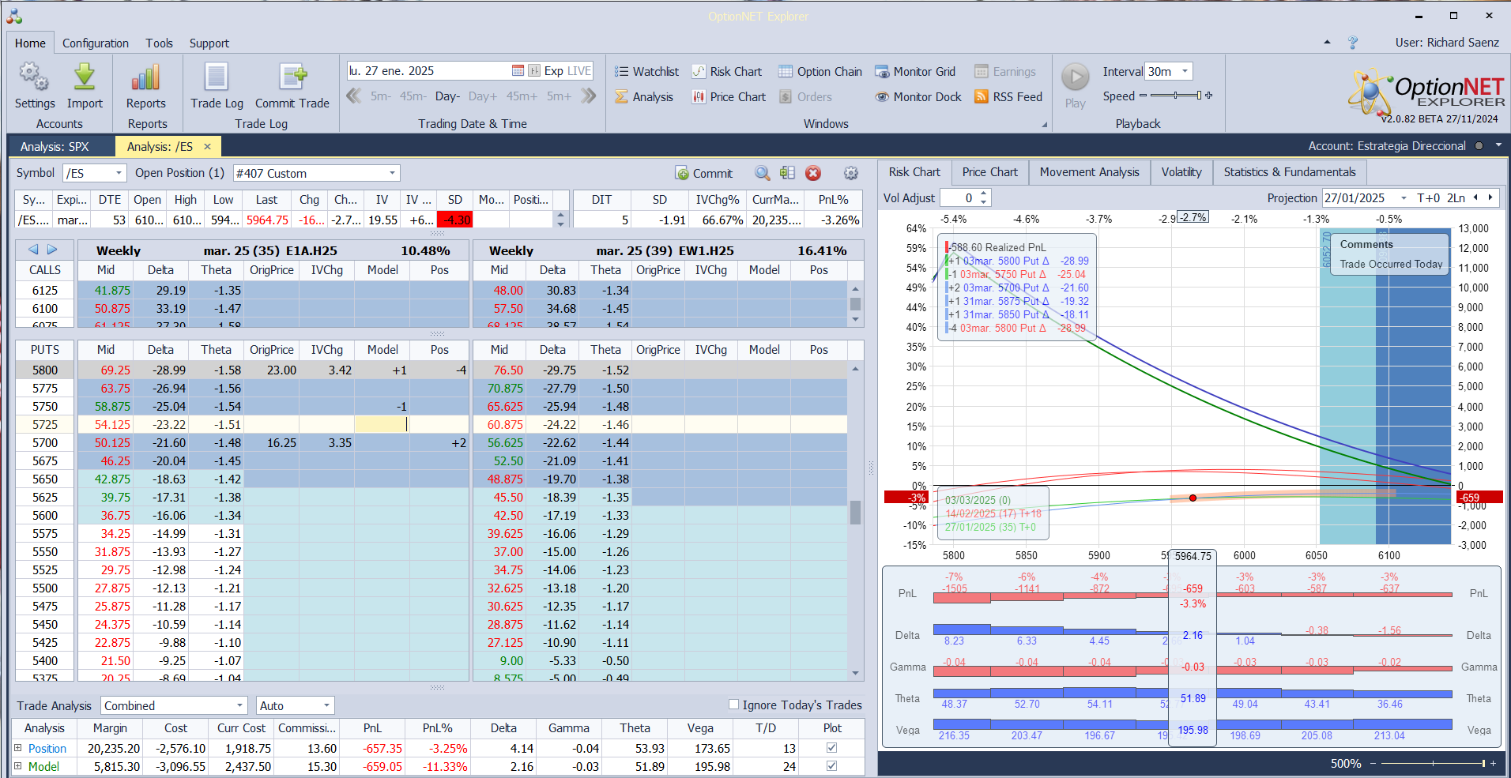
Task: Open the Support ribbon tab
Action: pyautogui.click(x=209, y=43)
